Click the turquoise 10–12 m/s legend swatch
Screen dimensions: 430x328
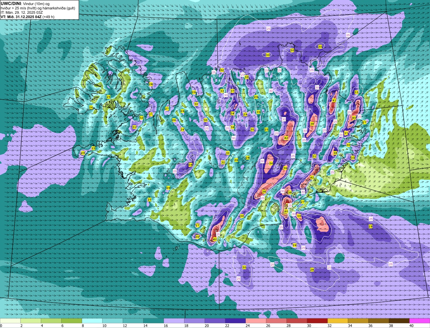point(113,321)
